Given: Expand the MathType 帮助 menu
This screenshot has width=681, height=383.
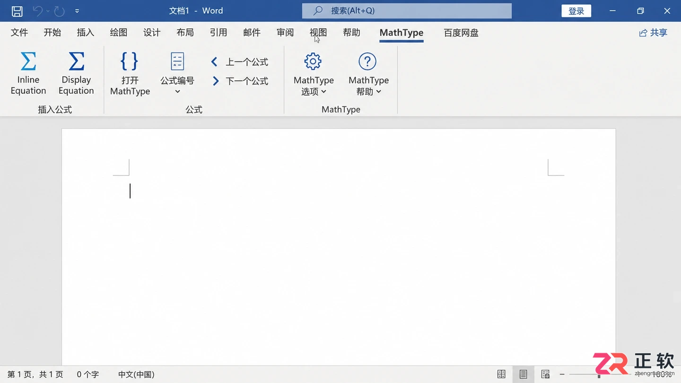Looking at the screenshot, I should coord(368,74).
